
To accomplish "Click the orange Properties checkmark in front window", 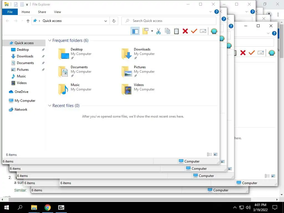I will pos(194,31).
